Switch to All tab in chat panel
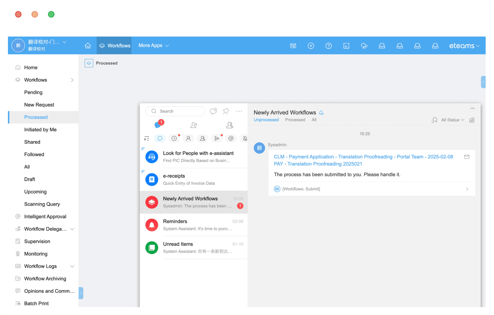 tap(314, 120)
